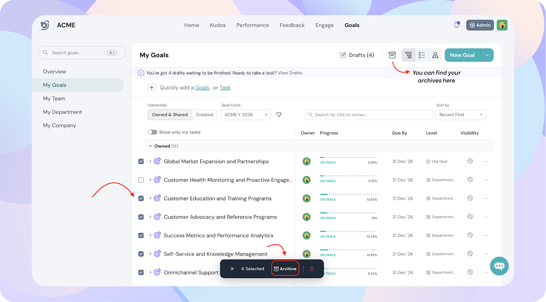Viewport: 546px width, 302px height.
Task: Uncheck Success Metrics and Performance Analytics
Action: coord(141,235)
